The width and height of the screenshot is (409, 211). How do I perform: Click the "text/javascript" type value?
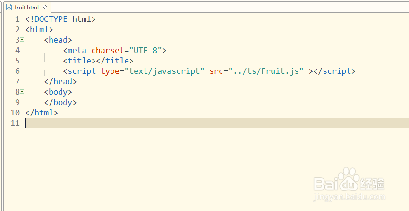coord(164,71)
